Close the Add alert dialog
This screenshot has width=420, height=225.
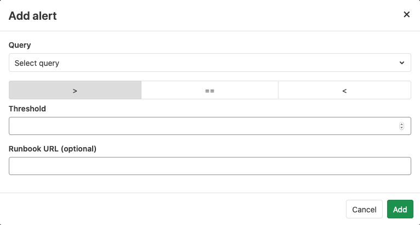point(407,15)
